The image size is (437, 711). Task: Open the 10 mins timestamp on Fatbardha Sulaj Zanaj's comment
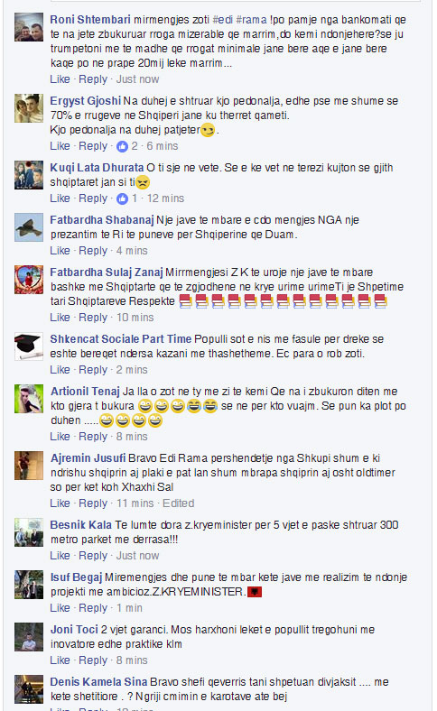(x=135, y=318)
